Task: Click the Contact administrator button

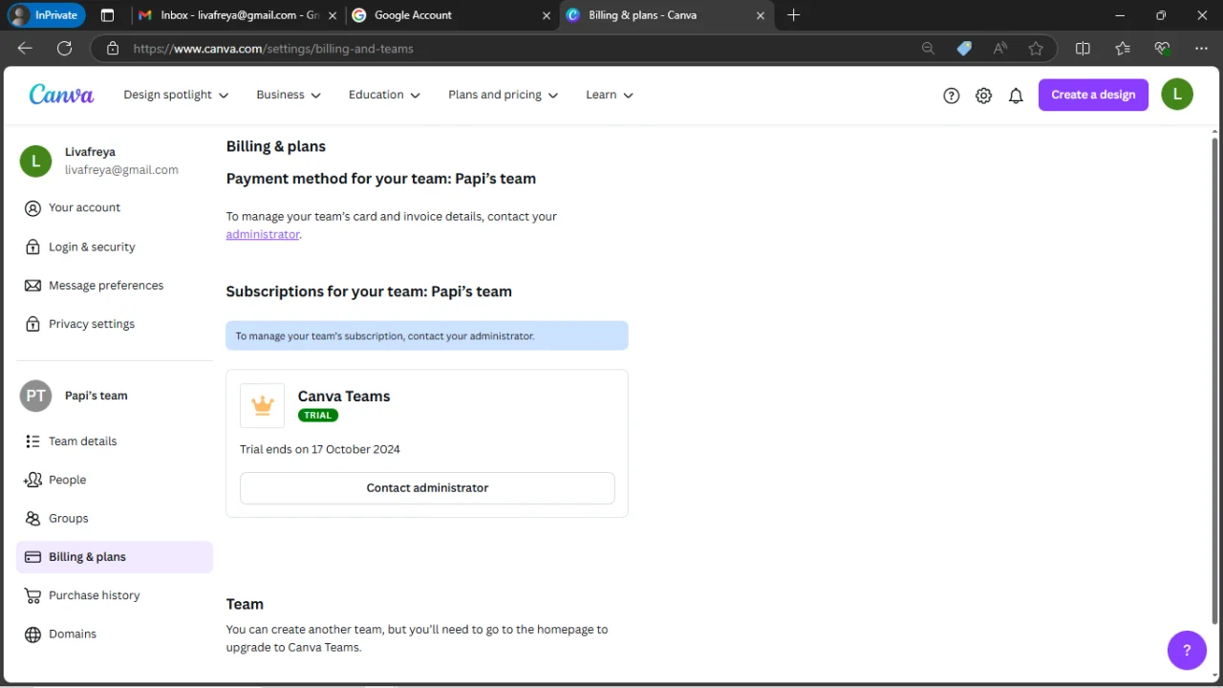Action: [x=427, y=487]
